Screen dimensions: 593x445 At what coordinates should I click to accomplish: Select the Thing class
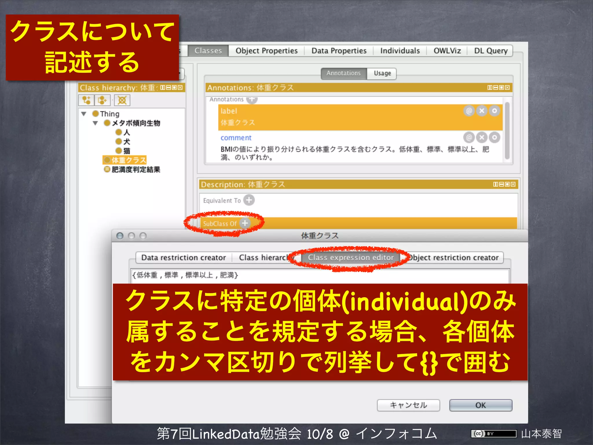point(106,114)
